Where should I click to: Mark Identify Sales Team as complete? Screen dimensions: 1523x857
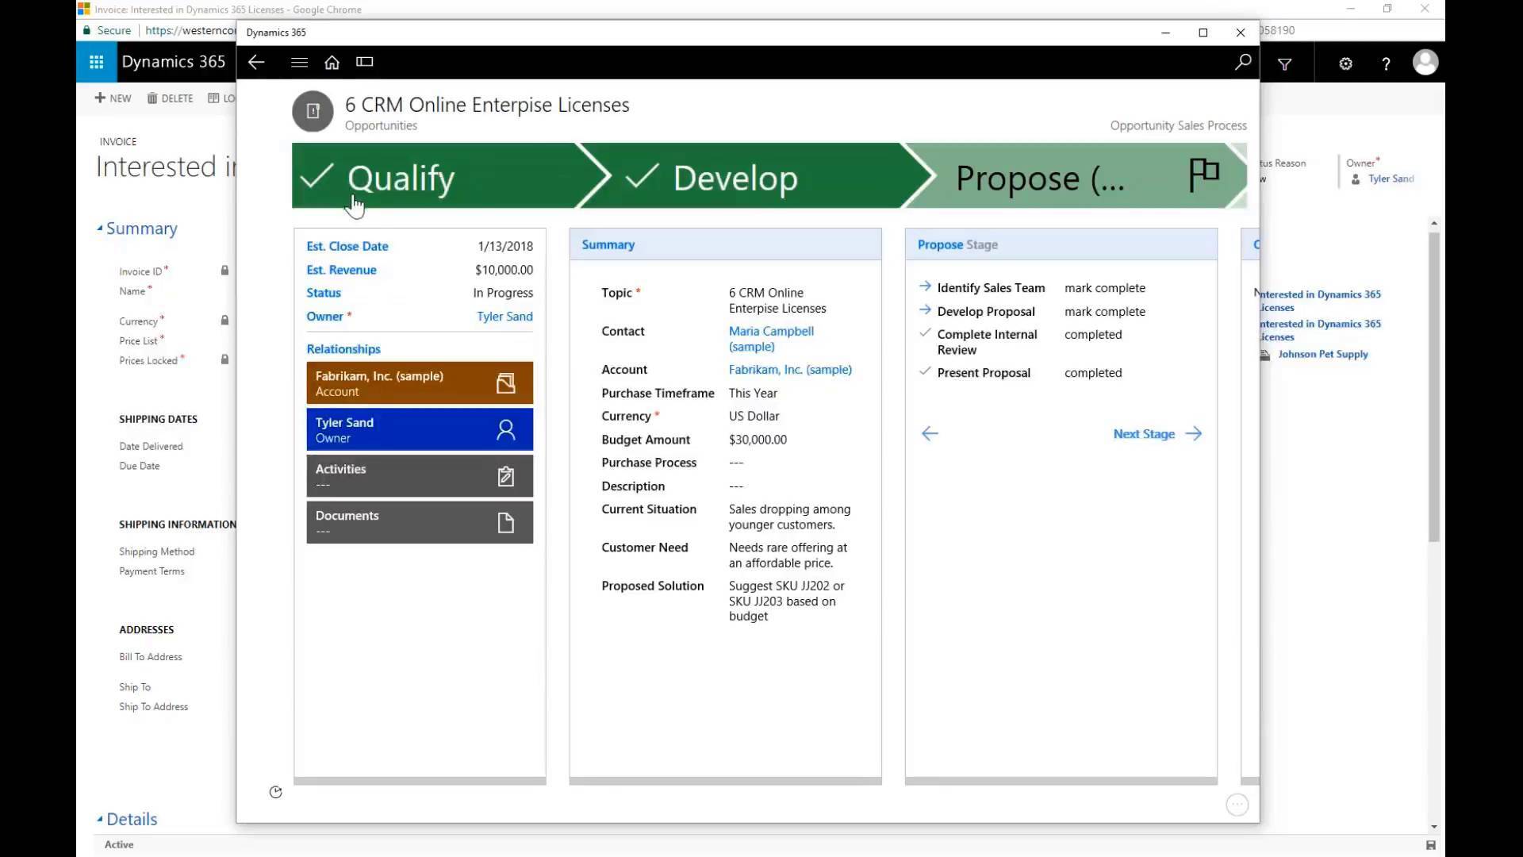pos(1106,288)
